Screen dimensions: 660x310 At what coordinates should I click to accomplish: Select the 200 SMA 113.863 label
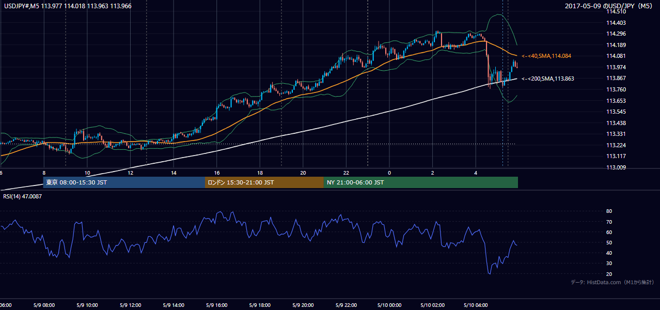click(547, 79)
